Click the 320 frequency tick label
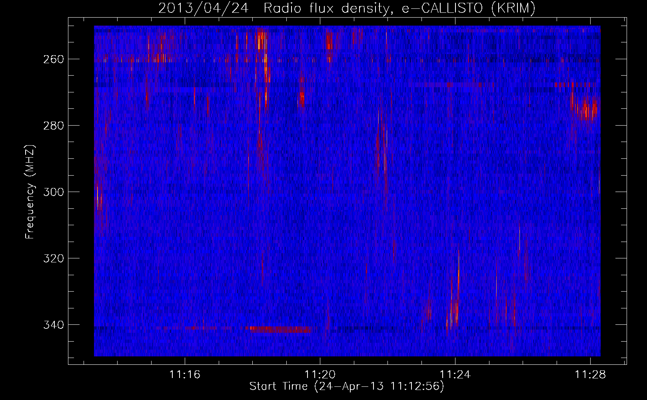Image resolution: width=647 pixels, height=400 pixels. coord(53,258)
